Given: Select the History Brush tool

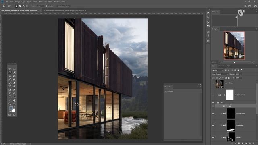Looking at the screenshot, I should (x=10, y=86).
